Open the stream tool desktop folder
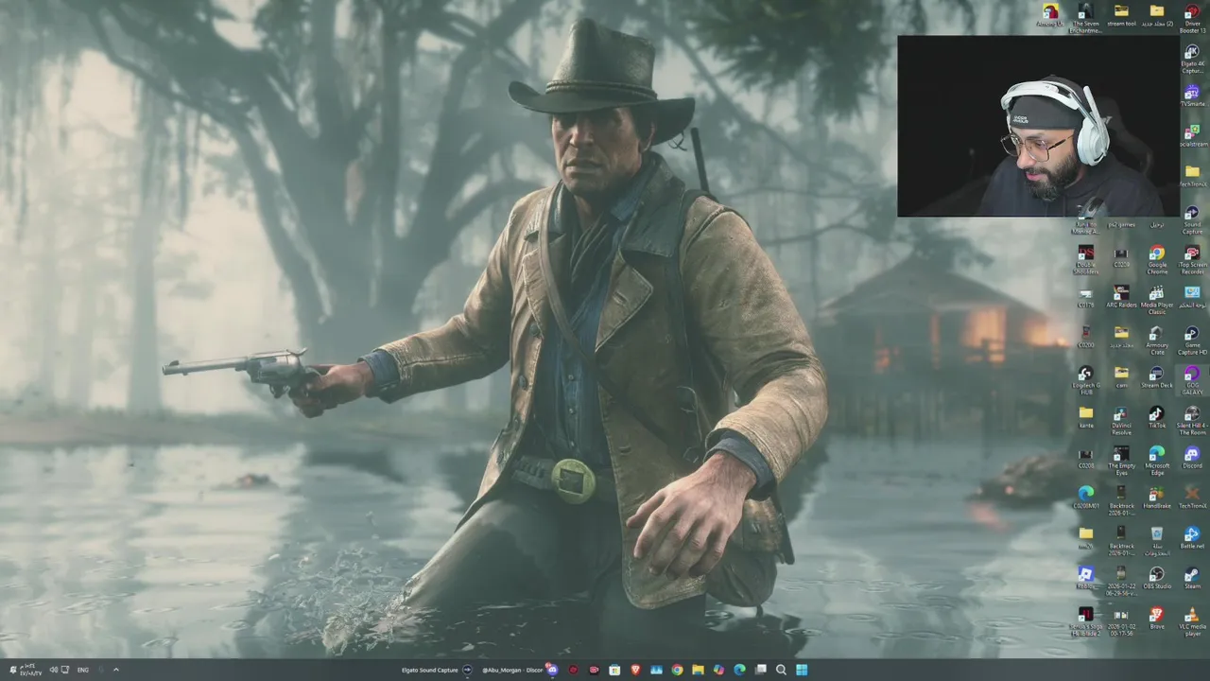Image resolution: width=1210 pixels, height=681 pixels. point(1121,15)
